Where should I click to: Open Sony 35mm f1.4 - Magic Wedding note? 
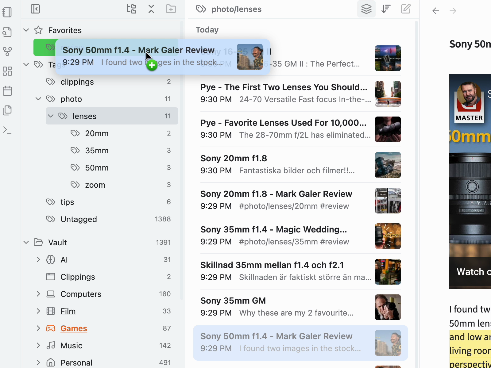click(300, 236)
